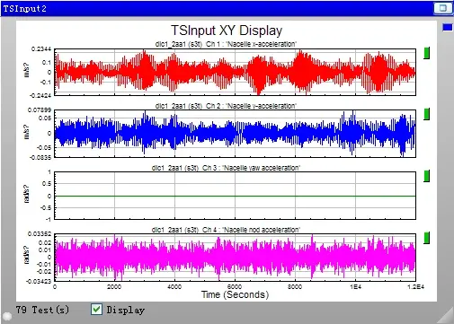This screenshot has height=324, width=454.
Task: Click the red Nacelle x-acceleration waveform
Action: coord(235,73)
